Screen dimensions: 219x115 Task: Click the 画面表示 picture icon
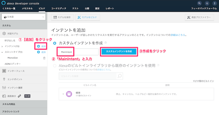click(4, 96)
